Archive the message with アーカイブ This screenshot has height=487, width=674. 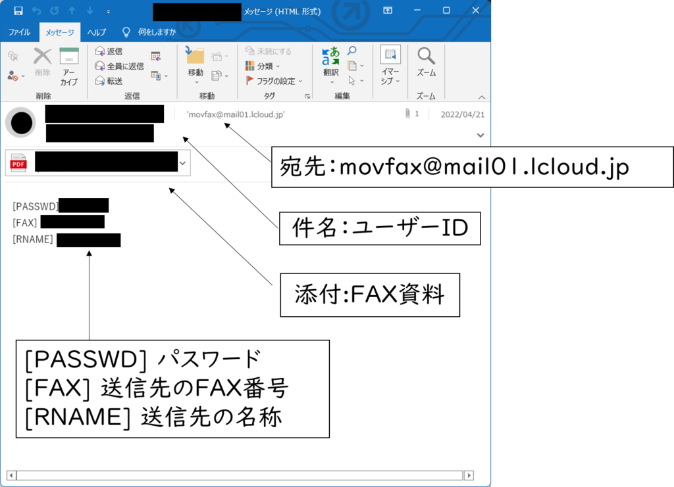[68, 67]
